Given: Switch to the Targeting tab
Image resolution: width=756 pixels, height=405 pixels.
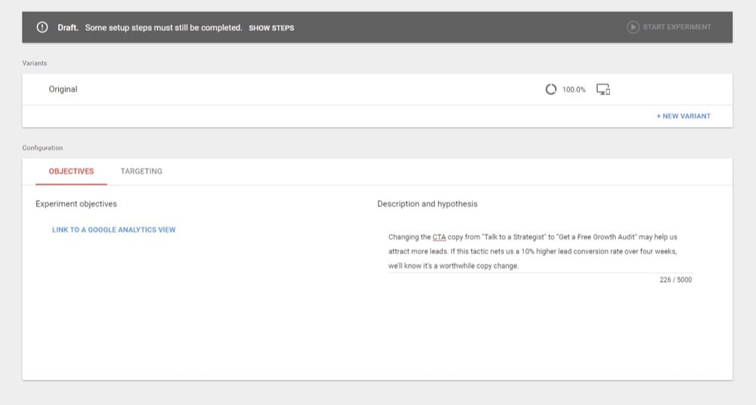Looking at the screenshot, I should pyautogui.click(x=141, y=172).
